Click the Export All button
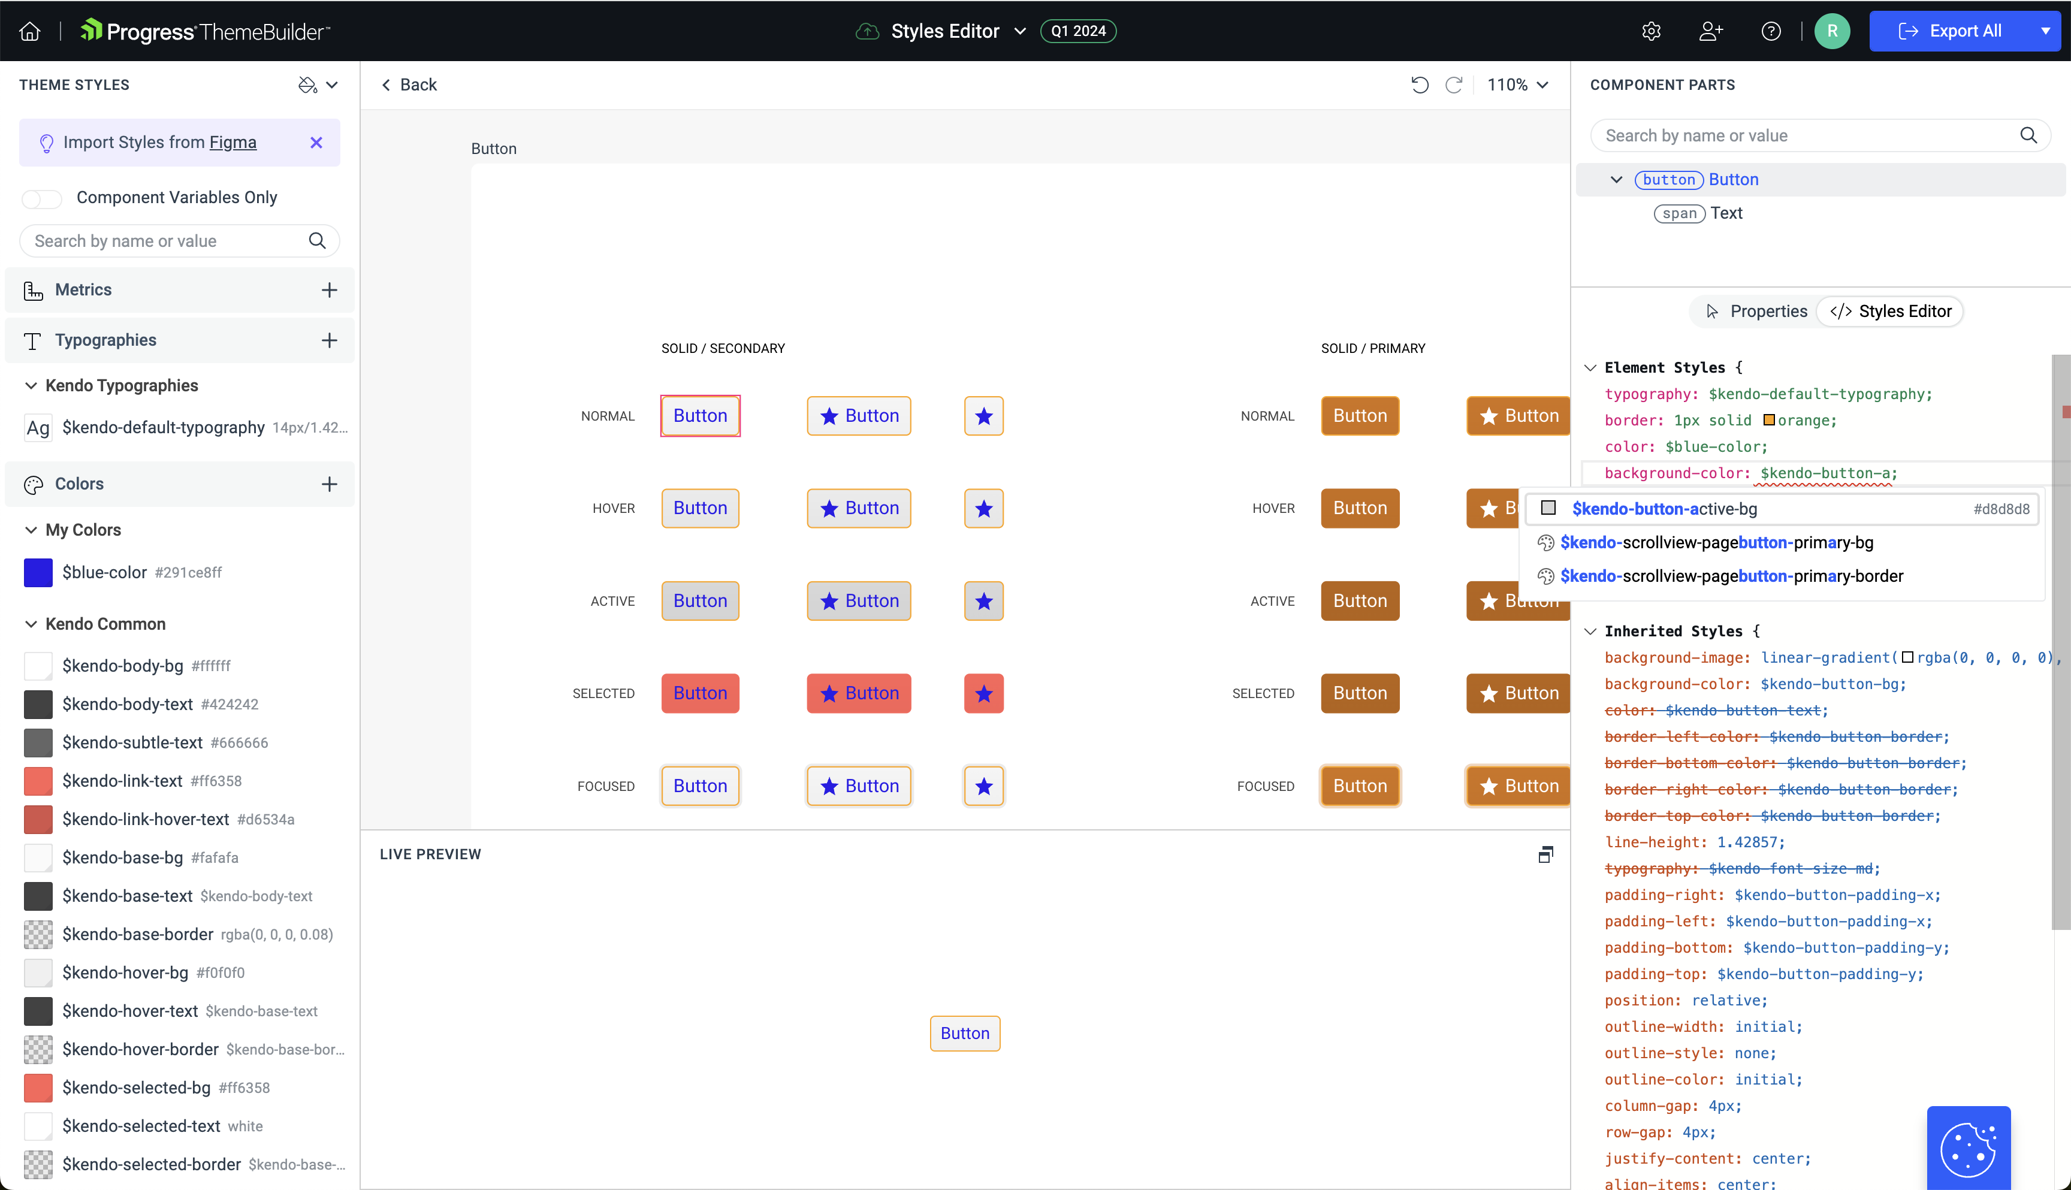The width and height of the screenshot is (2071, 1190). point(1949,31)
